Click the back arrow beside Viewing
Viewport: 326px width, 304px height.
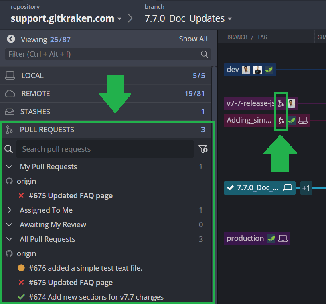[x=11, y=39]
